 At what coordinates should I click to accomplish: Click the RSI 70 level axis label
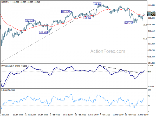click(x=149, y=96)
